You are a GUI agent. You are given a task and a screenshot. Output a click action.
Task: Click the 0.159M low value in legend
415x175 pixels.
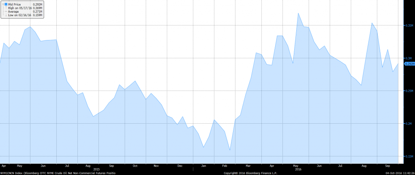coord(38,15)
